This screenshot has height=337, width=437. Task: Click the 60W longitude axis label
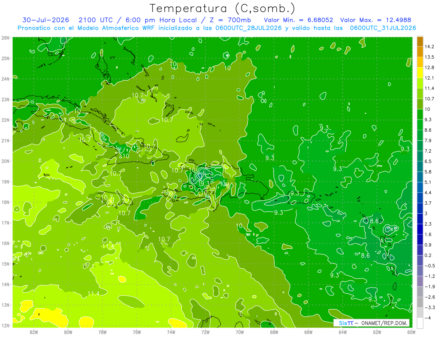coord(411,332)
